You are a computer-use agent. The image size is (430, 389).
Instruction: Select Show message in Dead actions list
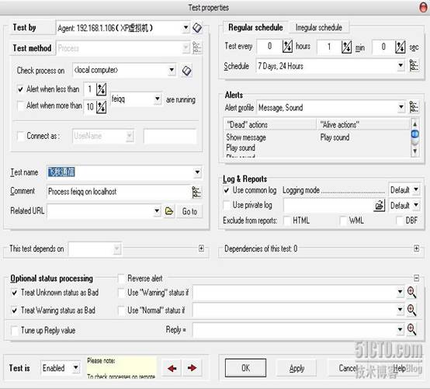tap(246, 137)
